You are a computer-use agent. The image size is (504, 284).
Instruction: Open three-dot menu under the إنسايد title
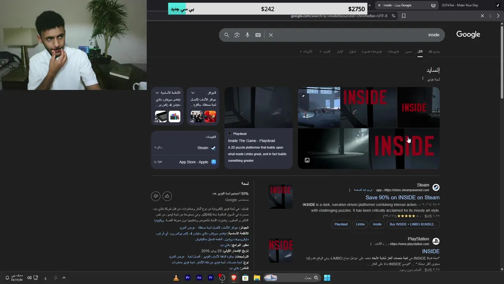coord(422,78)
